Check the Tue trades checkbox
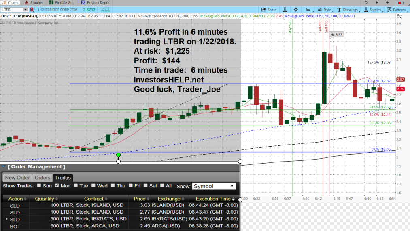This screenshot has height=231, width=410. pyautogui.click(x=76, y=185)
